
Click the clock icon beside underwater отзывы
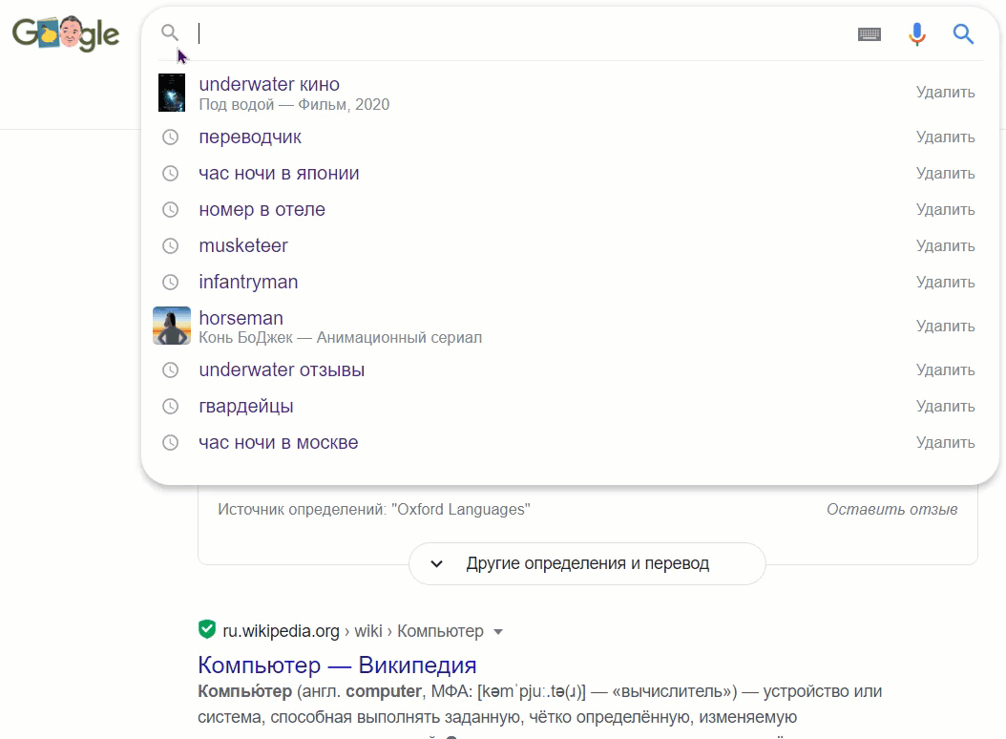click(x=170, y=369)
